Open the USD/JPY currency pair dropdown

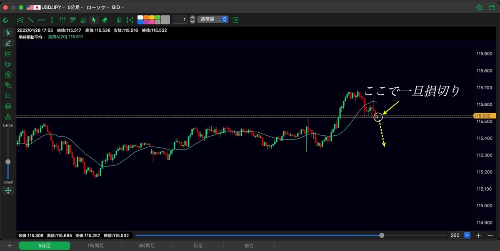(46, 7)
